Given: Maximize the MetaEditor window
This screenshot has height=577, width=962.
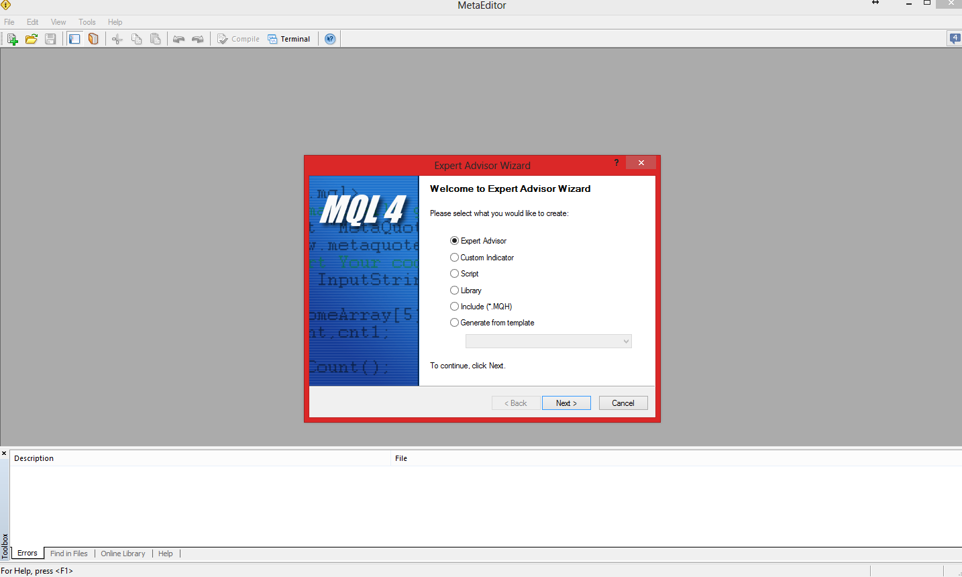Looking at the screenshot, I should 927,3.
